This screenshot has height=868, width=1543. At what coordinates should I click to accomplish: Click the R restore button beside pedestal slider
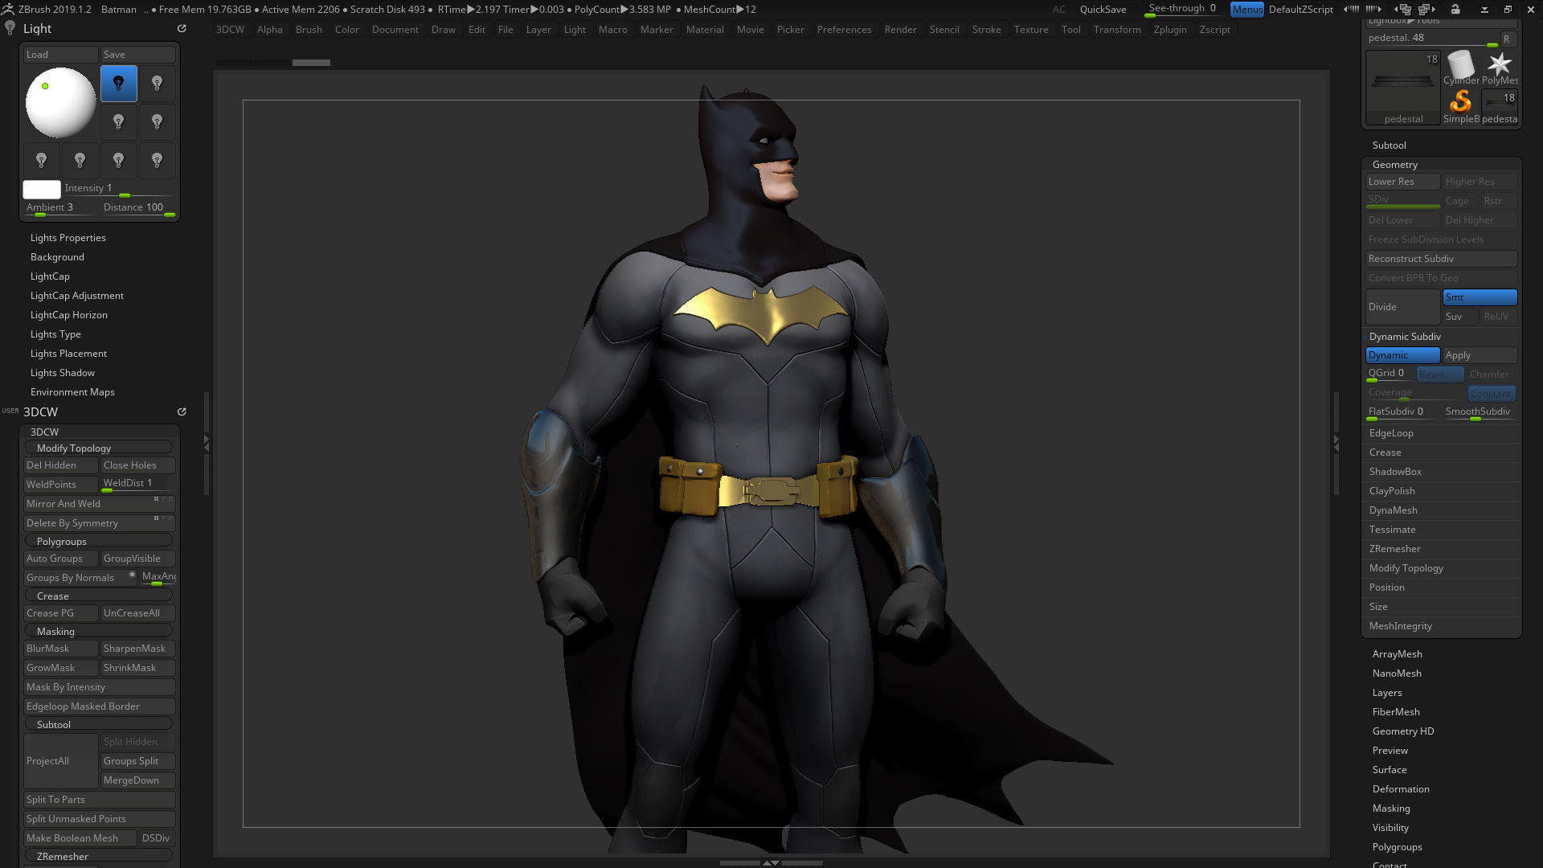(1507, 39)
